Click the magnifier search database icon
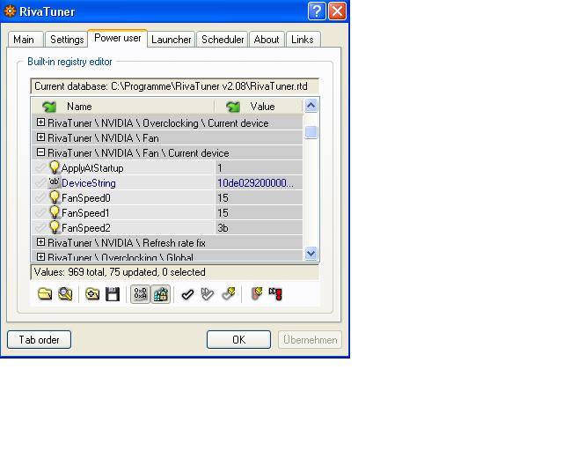 coord(65,294)
